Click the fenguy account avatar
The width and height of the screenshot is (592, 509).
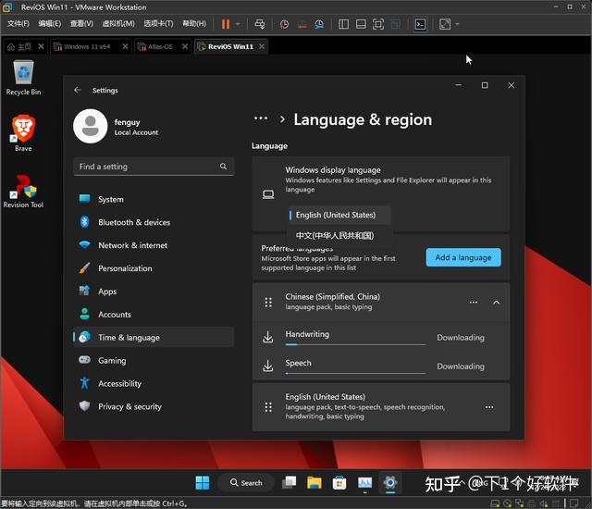91,127
